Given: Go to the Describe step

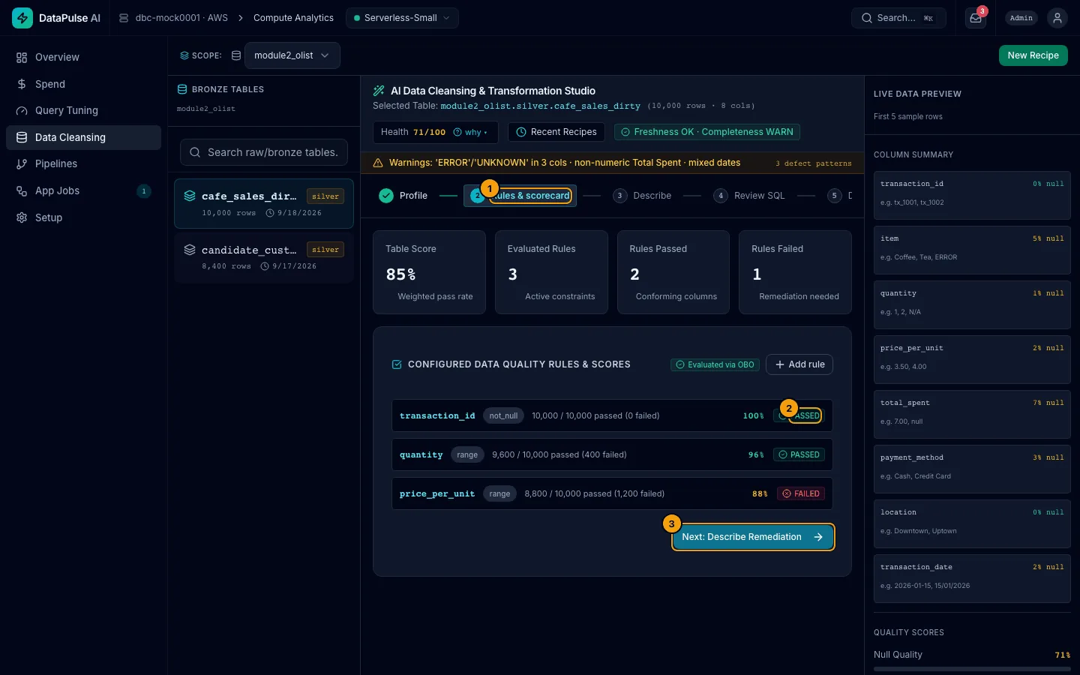Looking at the screenshot, I should 642,196.
